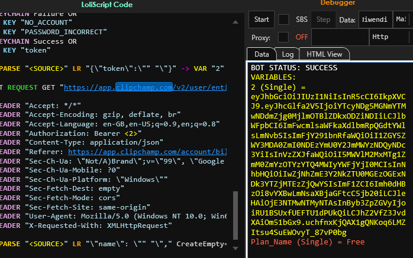The image size is (413, 258).
Task: Click the "2 (Single) =" variable line
Action: (x=278, y=87)
